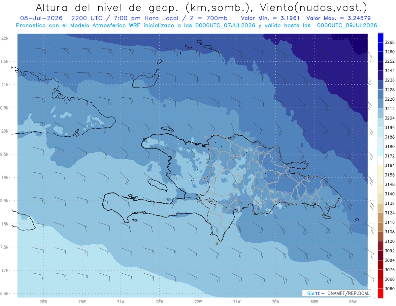
Task: Click the 3196 colorbar value label
Action: [389, 127]
